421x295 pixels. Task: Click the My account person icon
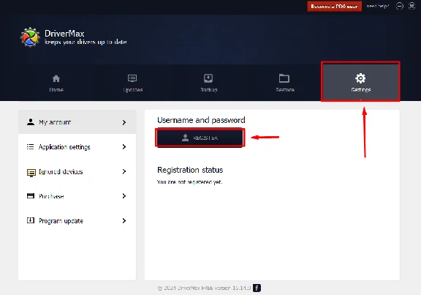pyautogui.click(x=31, y=122)
